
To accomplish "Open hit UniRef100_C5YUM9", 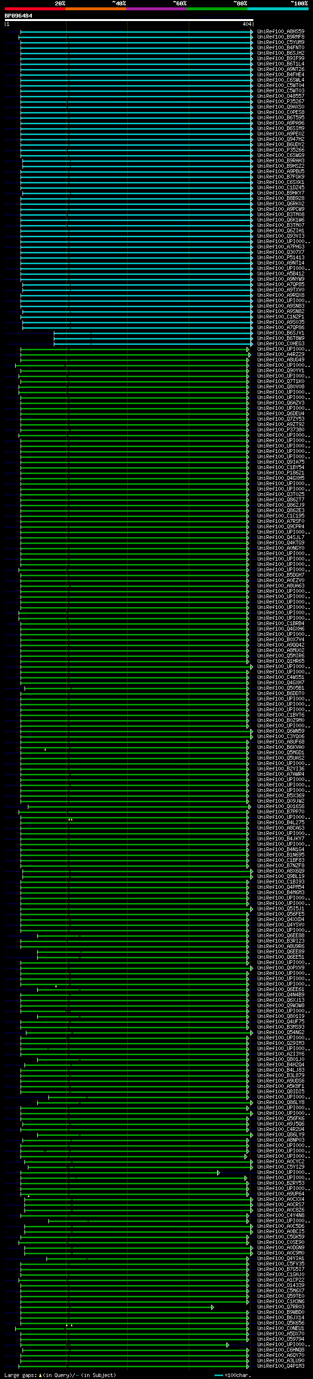I will [x=281, y=42].
